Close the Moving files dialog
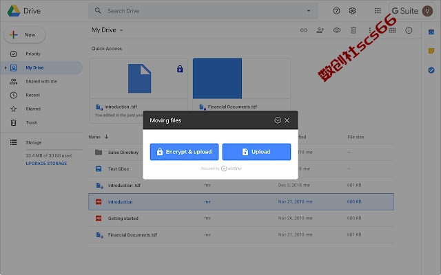The image size is (441, 275). click(x=287, y=120)
